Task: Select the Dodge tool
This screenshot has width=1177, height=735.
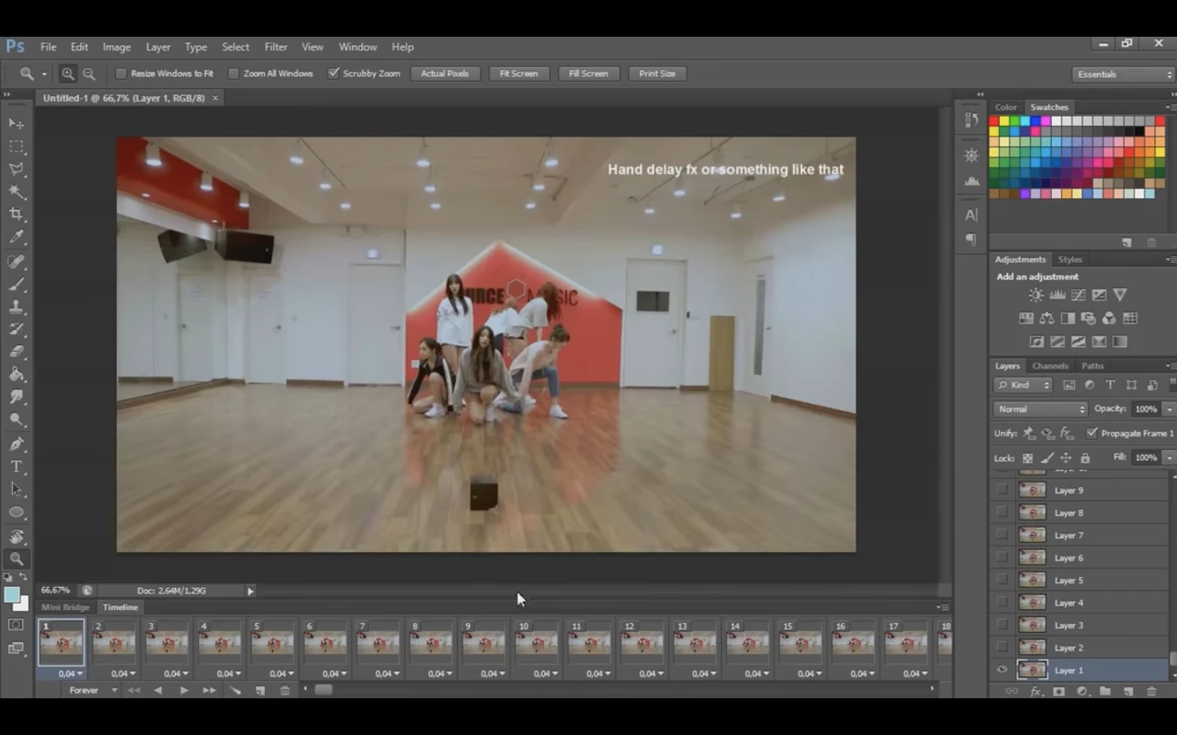Action: (16, 420)
